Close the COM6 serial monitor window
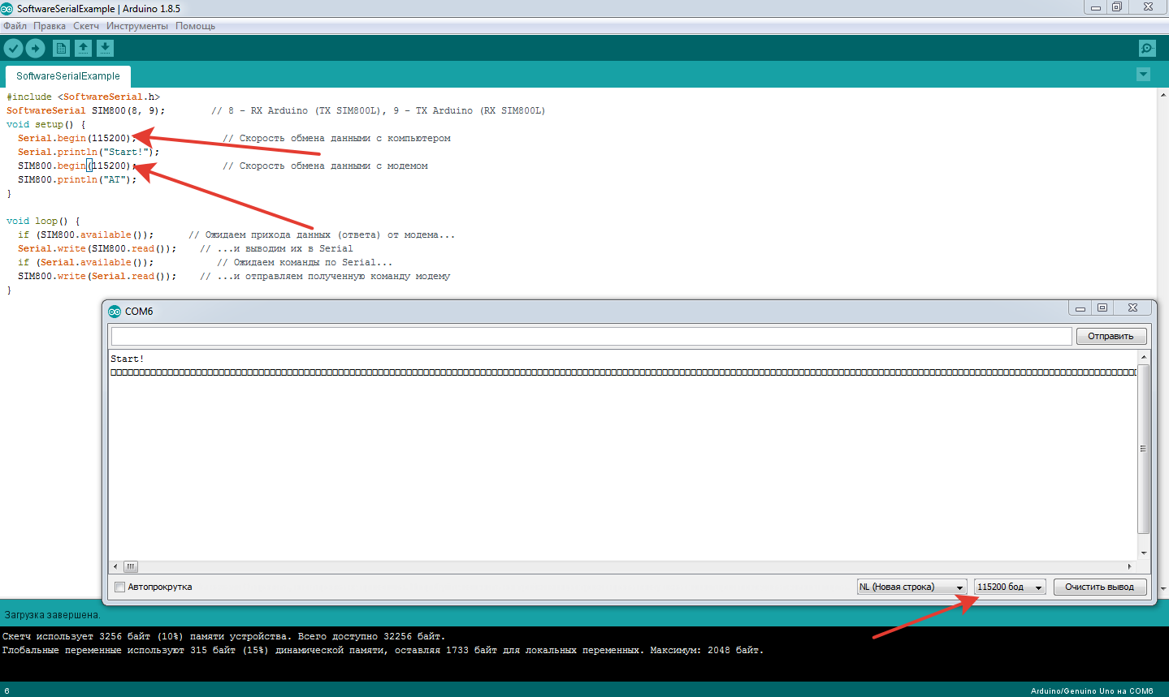Screen dimensions: 1169x697 pyautogui.click(x=1132, y=308)
